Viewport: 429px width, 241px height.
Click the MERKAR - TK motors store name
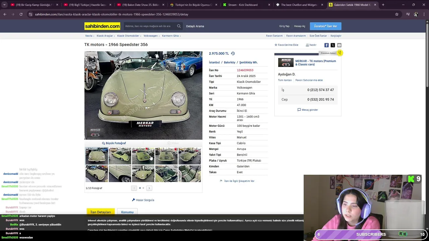315,63
